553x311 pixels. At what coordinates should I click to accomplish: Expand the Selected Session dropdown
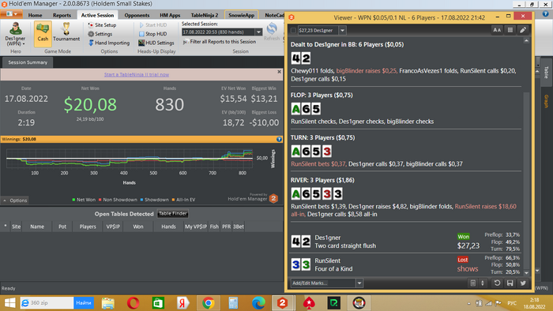258,32
